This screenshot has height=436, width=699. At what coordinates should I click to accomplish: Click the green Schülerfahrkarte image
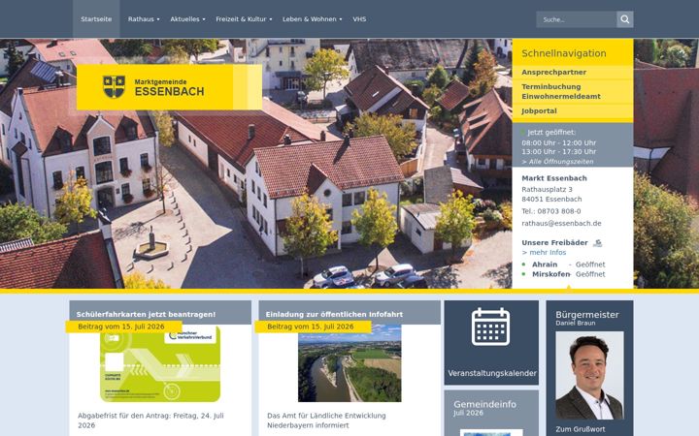(x=160, y=364)
